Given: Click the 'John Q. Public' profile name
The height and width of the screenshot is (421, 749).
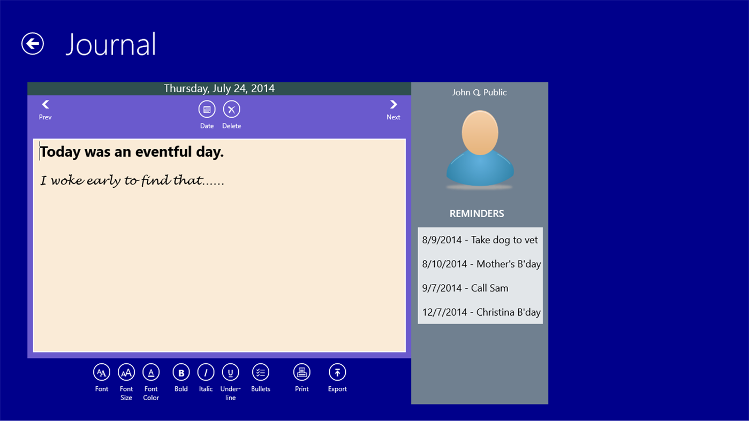Looking at the screenshot, I should click(479, 92).
